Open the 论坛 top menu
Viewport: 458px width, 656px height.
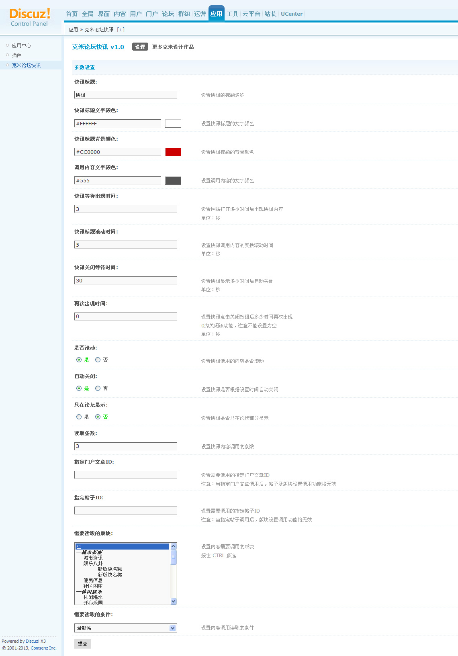point(168,14)
